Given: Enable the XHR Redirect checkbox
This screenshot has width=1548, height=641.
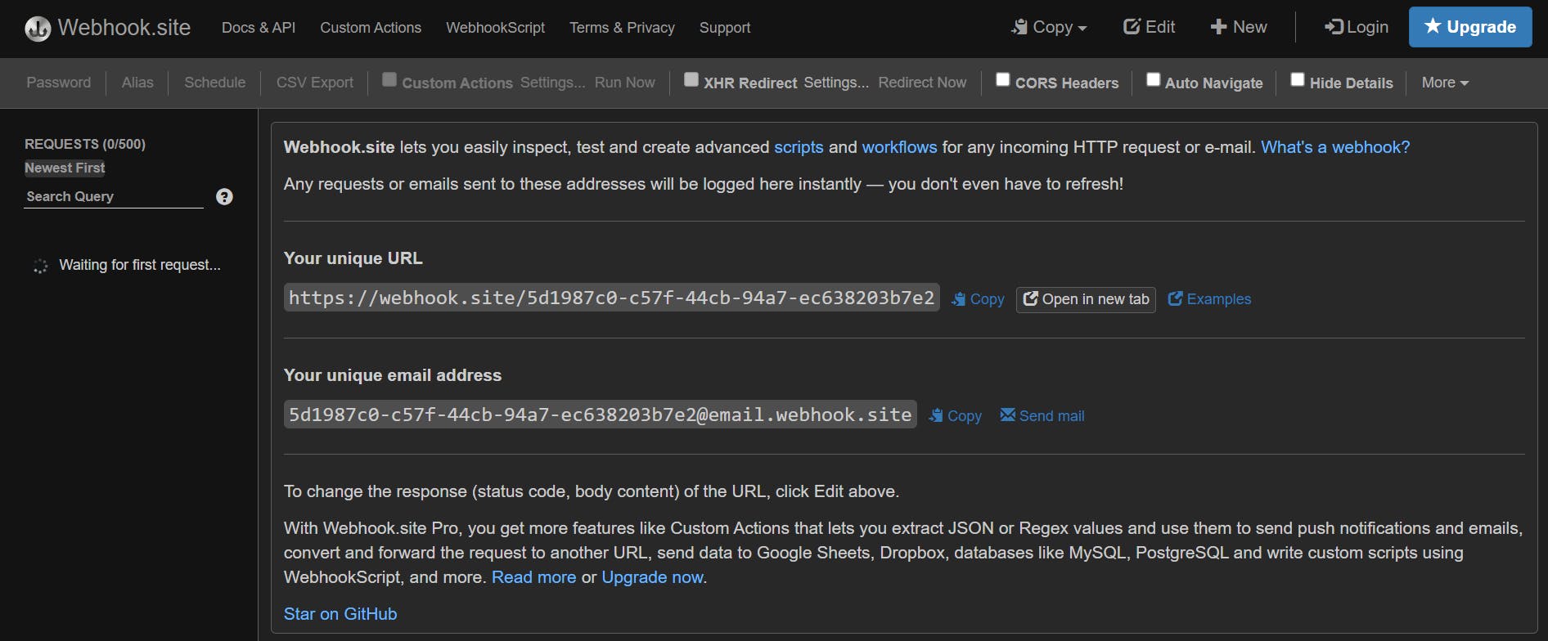Looking at the screenshot, I should click(691, 79).
